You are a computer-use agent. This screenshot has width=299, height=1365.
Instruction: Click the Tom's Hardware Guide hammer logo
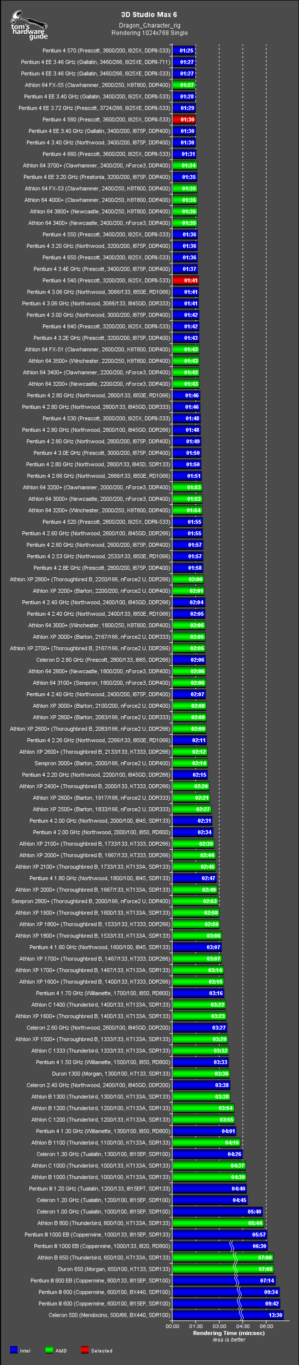[28, 25]
